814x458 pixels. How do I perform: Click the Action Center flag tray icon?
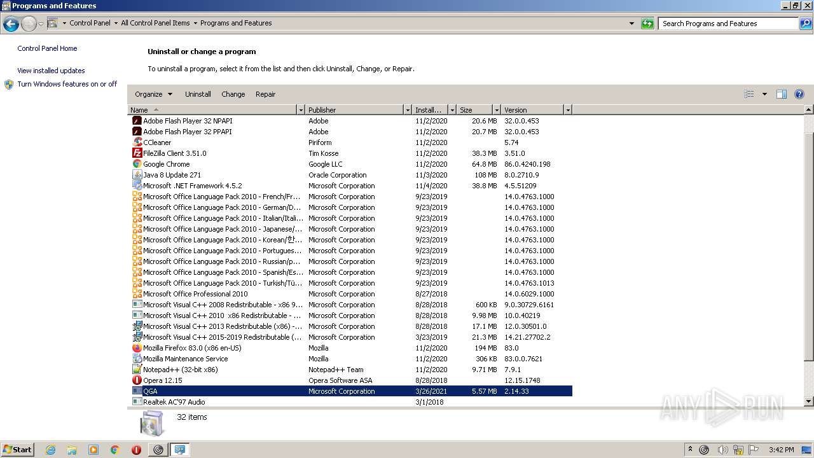click(x=754, y=450)
